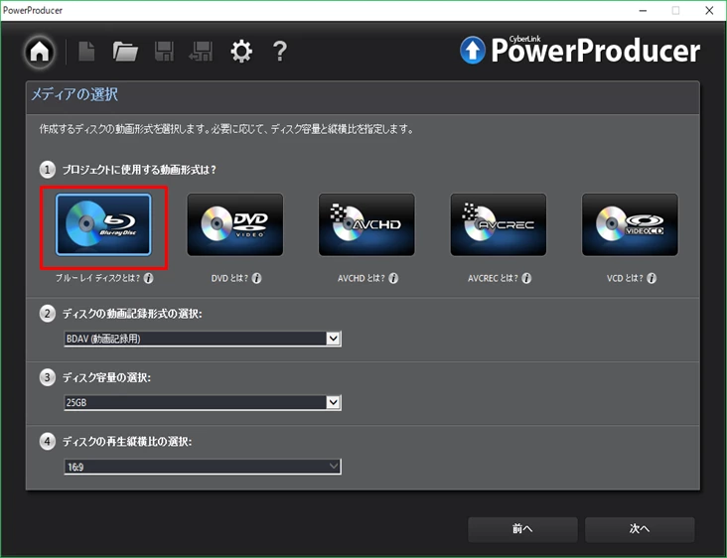The width and height of the screenshot is (727, 558).
Task: Click the 前へ (Back) button
Action: click(522, 529)
